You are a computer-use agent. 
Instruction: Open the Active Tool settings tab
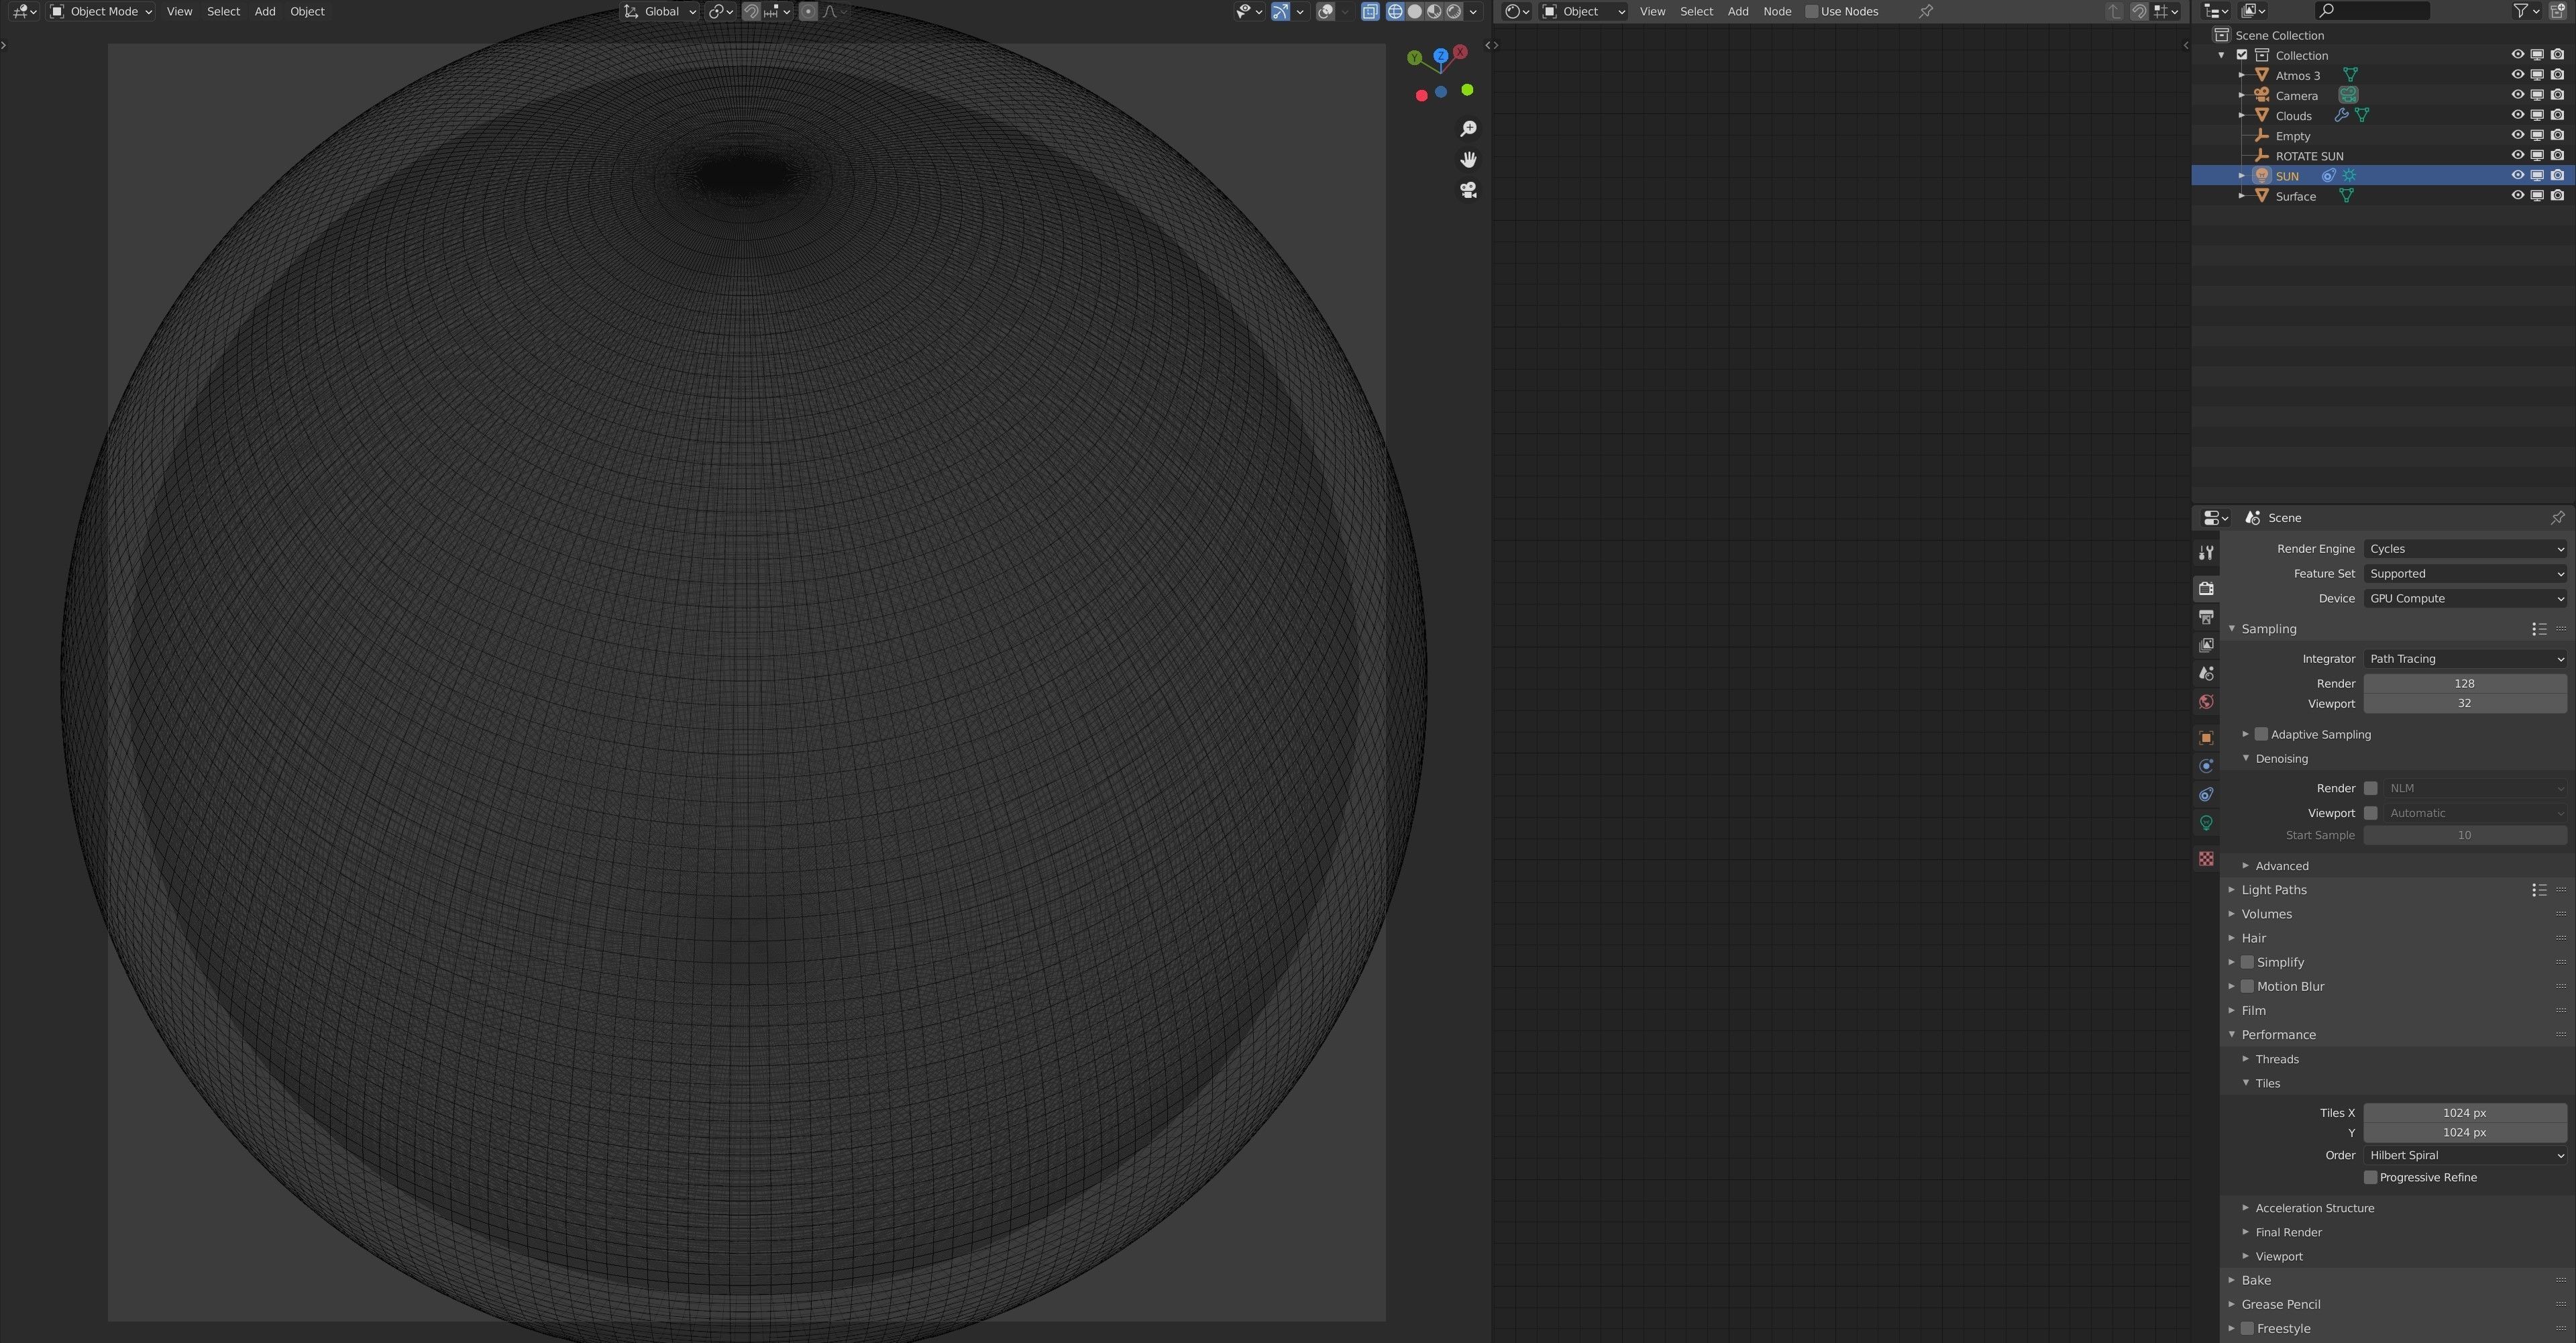coord(2206,553)
